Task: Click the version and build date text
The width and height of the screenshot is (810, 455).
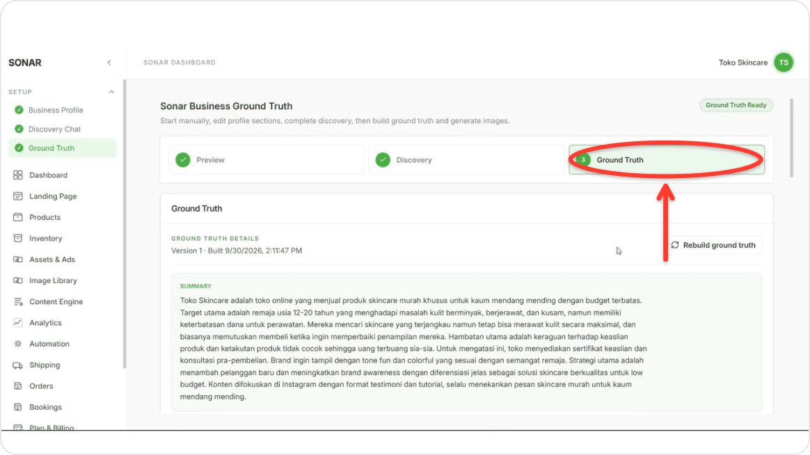Action: pyautogui.click(x=237, y=251)
